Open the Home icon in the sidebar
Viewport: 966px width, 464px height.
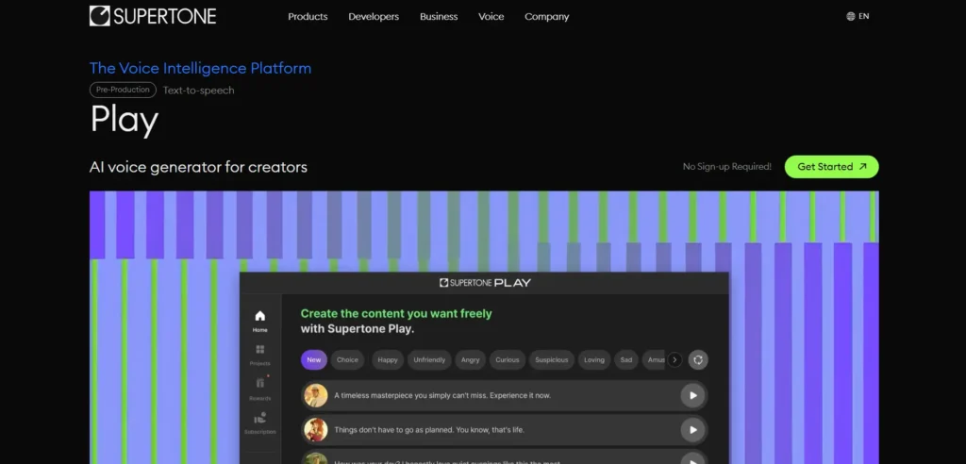pyautogui.click(x=259, y=316)
